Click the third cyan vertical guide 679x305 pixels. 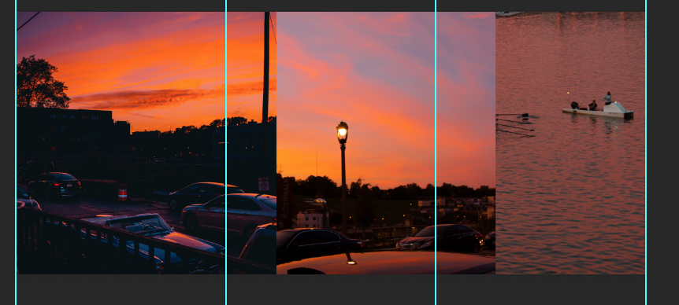click(x=436, y=152)
